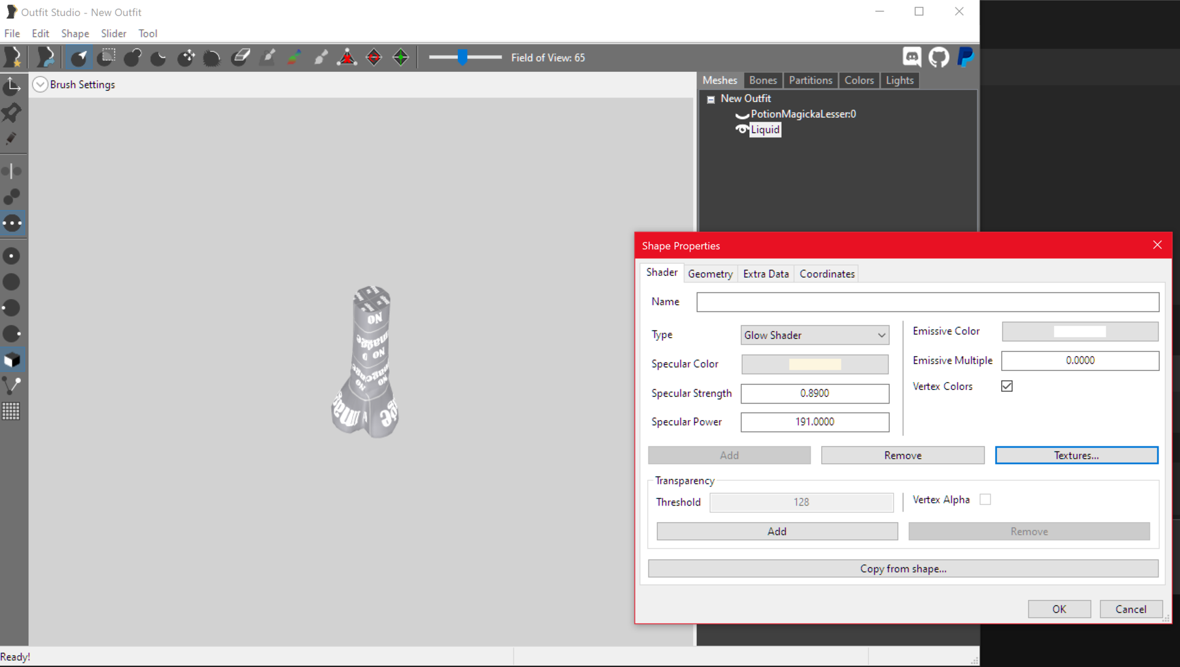1180x667 pixels.
Task: Click the circle with right dot icon
Action: [x=12, y=333]
